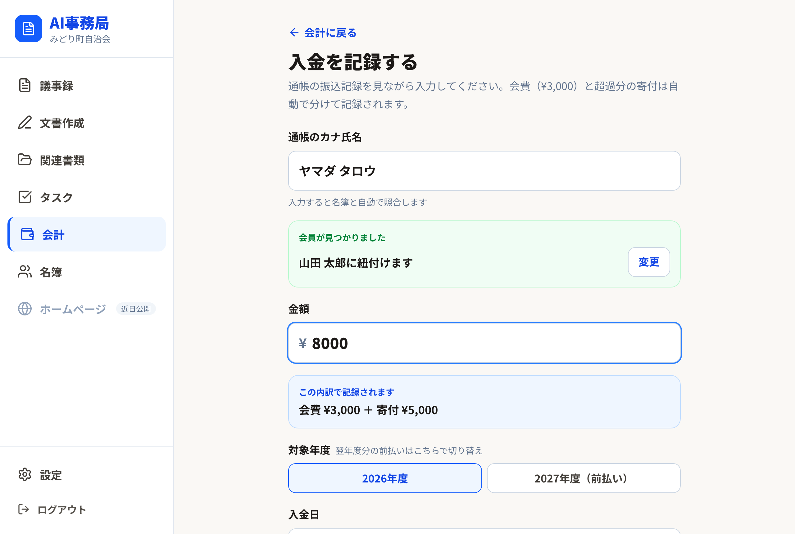Click the 入金日 label

pos(304,514)
